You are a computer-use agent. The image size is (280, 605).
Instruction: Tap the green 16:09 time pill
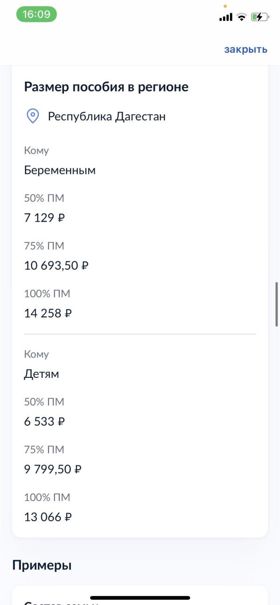pyautogui.click(x=36, y=14)
